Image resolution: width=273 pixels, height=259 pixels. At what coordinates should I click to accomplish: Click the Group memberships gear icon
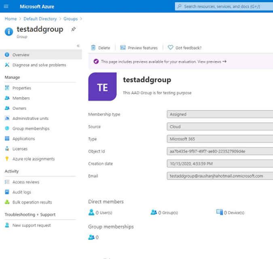pyautogui.click(x=7, y=128)
